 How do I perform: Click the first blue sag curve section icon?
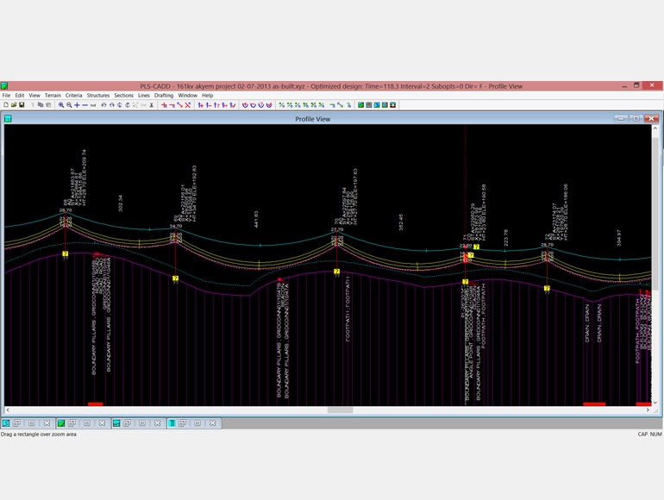[245, 105]
